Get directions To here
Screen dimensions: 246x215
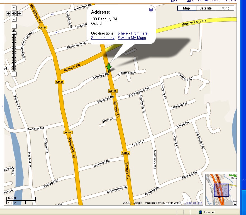click(x=122, y=33)
